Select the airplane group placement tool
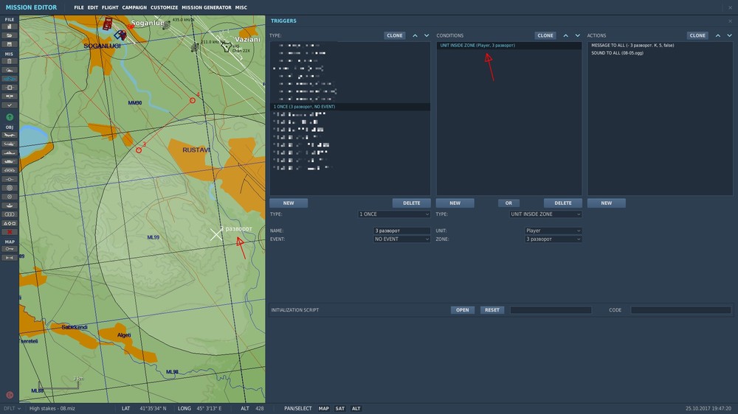 tap(10, 135)
